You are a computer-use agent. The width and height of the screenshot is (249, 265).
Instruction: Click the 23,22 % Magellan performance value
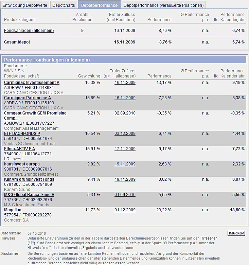[x=164, y=210]
